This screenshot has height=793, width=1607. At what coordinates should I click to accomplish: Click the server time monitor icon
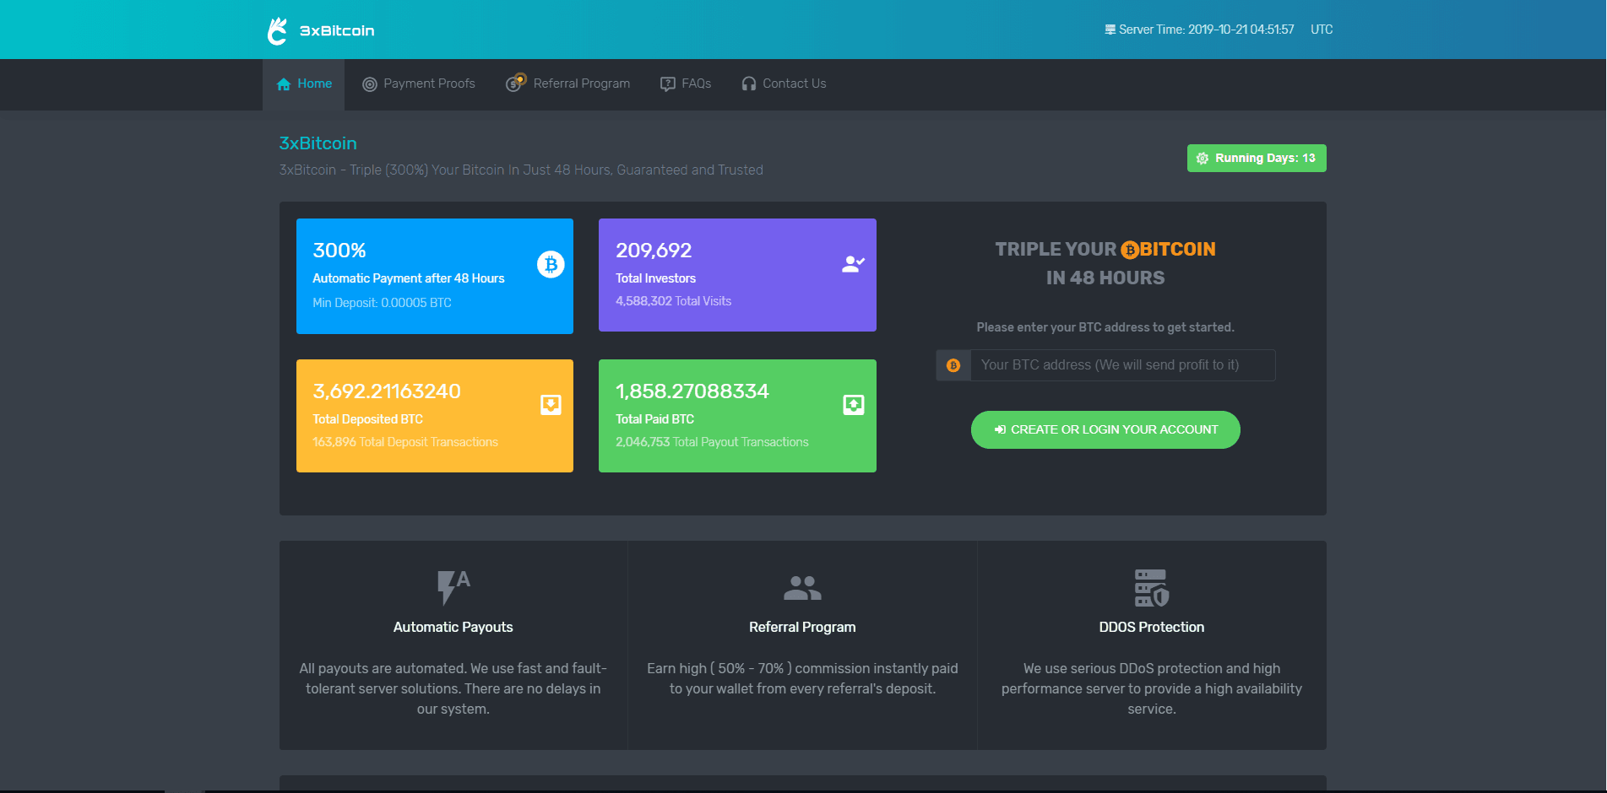tap(1110, 30)
